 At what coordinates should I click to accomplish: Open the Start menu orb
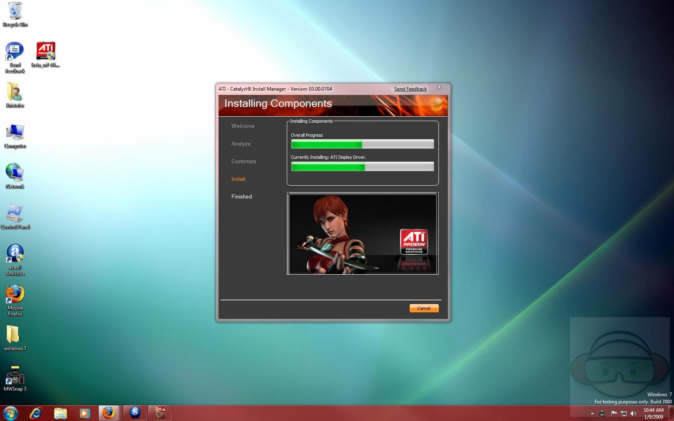coord(10,413)
